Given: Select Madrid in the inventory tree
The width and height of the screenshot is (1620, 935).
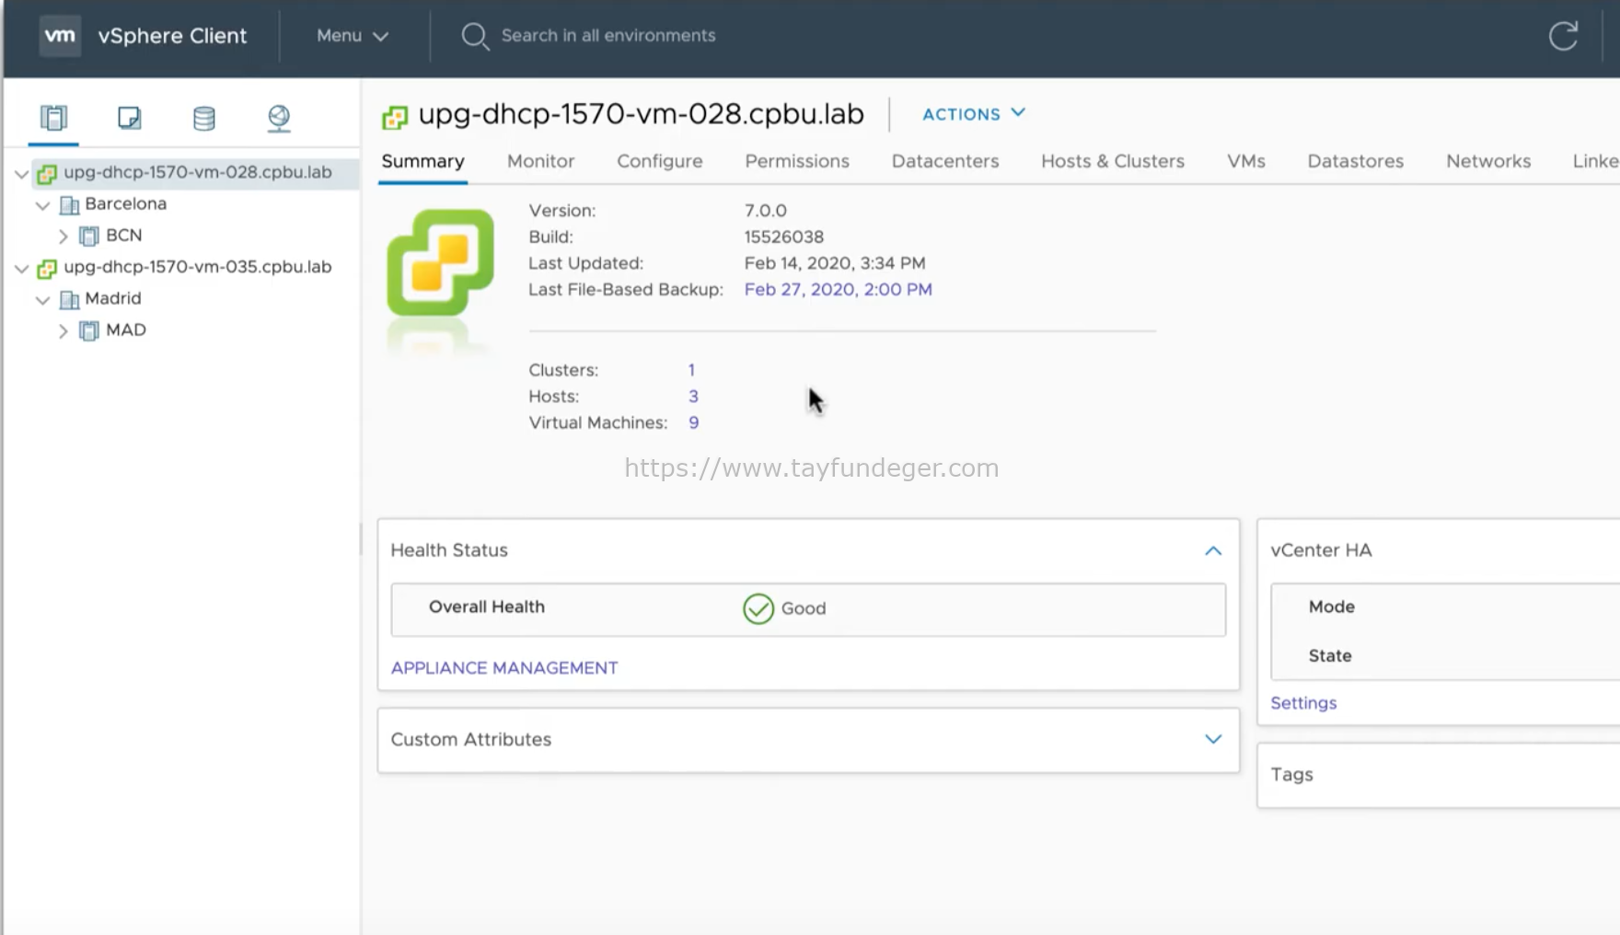Looking at the screenshot, I should click(x=112, y=298).
